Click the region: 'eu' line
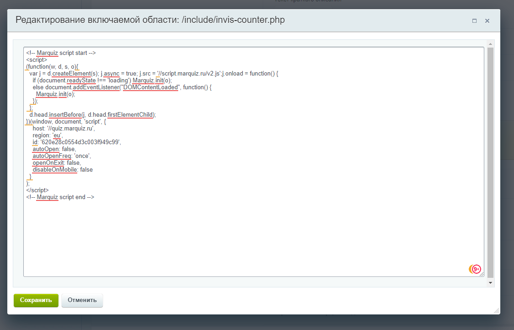 (x=48, y=135)
